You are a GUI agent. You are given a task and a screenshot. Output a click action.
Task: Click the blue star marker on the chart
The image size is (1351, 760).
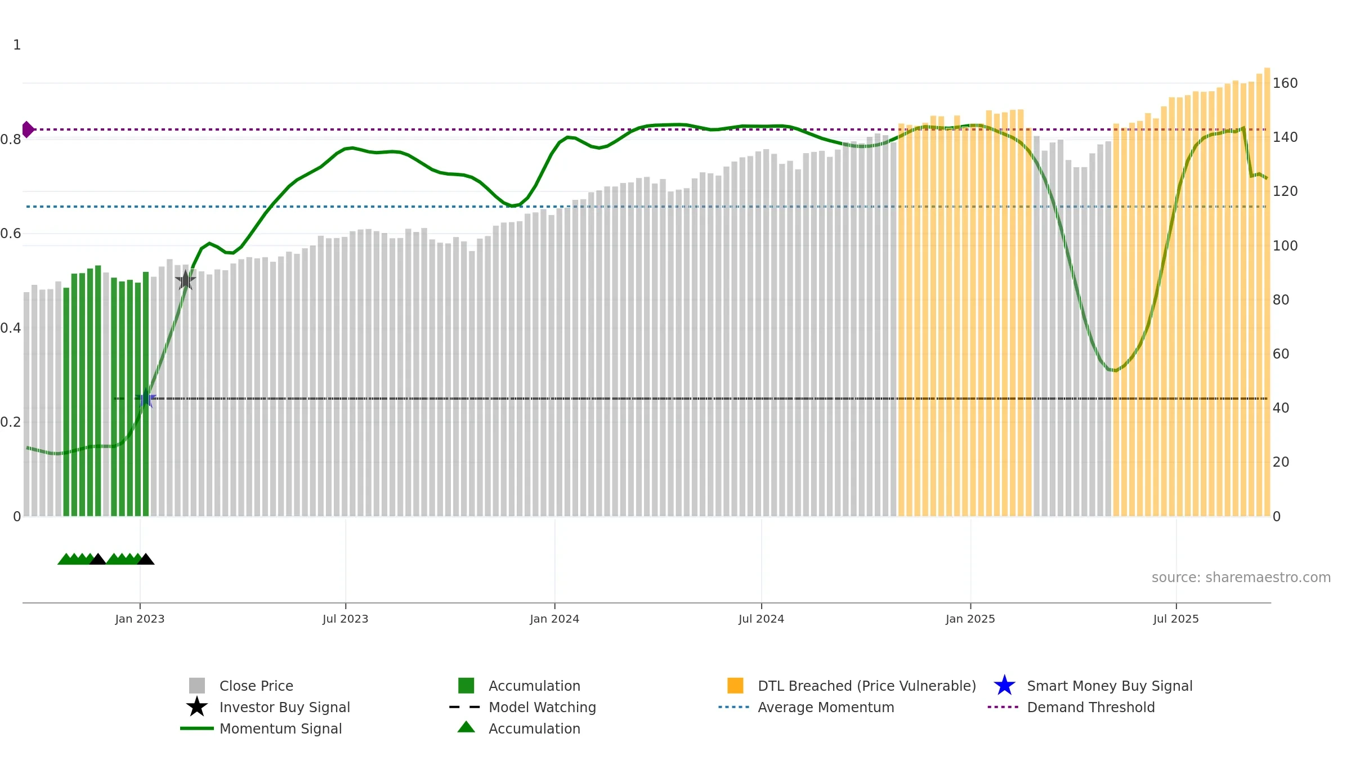146,399
